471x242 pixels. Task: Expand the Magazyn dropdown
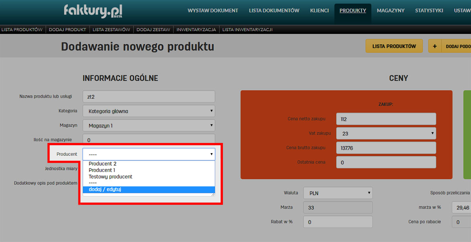(149, 126)
